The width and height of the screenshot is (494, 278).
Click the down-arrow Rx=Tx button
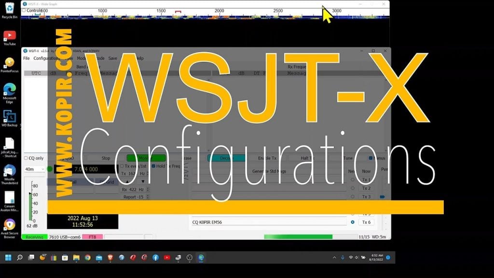tap(143, 182)
